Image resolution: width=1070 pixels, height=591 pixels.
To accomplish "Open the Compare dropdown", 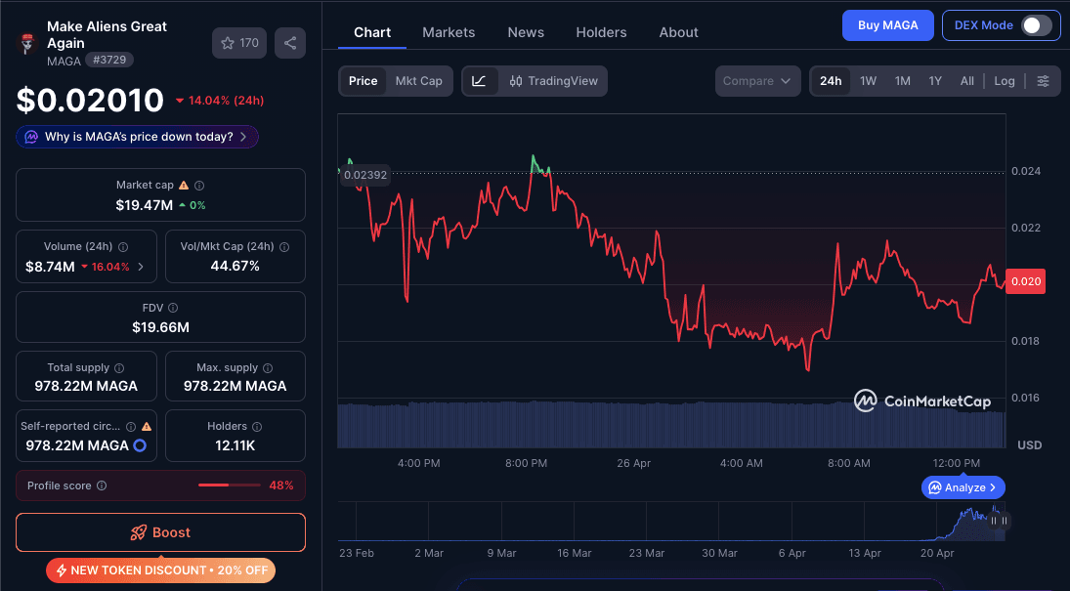I will [x=757, y=81].
